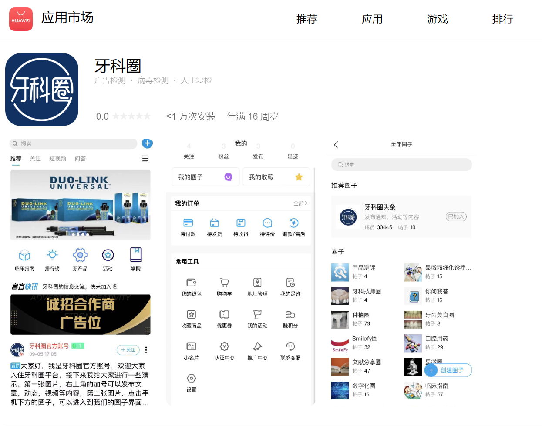Screen dimensions: 542x426
Task: Open 购物车 shopping cart icon
Action: (x=224, y=283)
